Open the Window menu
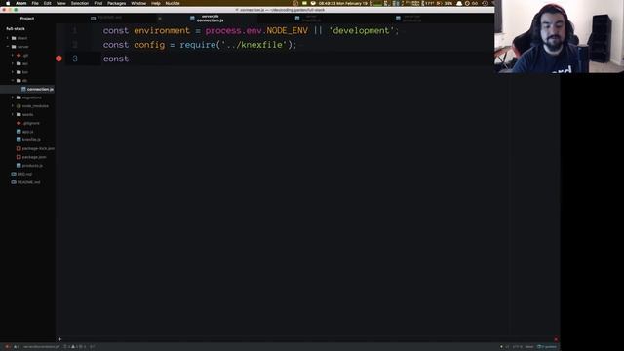The height and width of the screenshot is (351, 624). pyautogui.click(x=138, y=3)
